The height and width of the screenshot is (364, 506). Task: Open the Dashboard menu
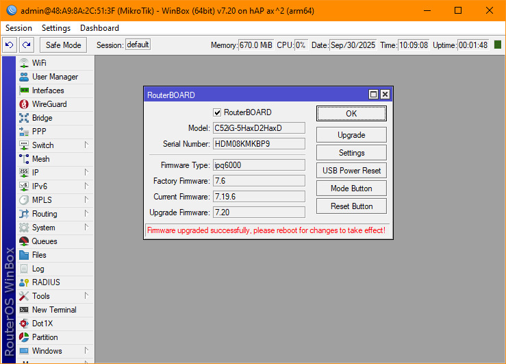pos(99,28)
